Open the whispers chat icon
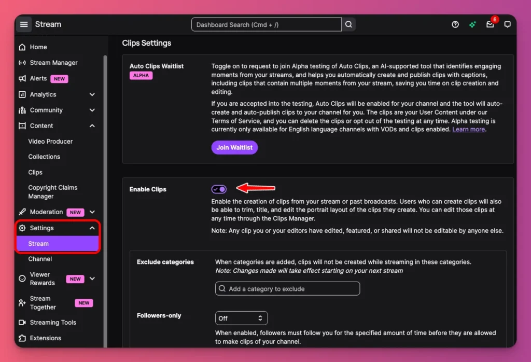The height and width of the screenshot is (362, 531). [507, 24]
